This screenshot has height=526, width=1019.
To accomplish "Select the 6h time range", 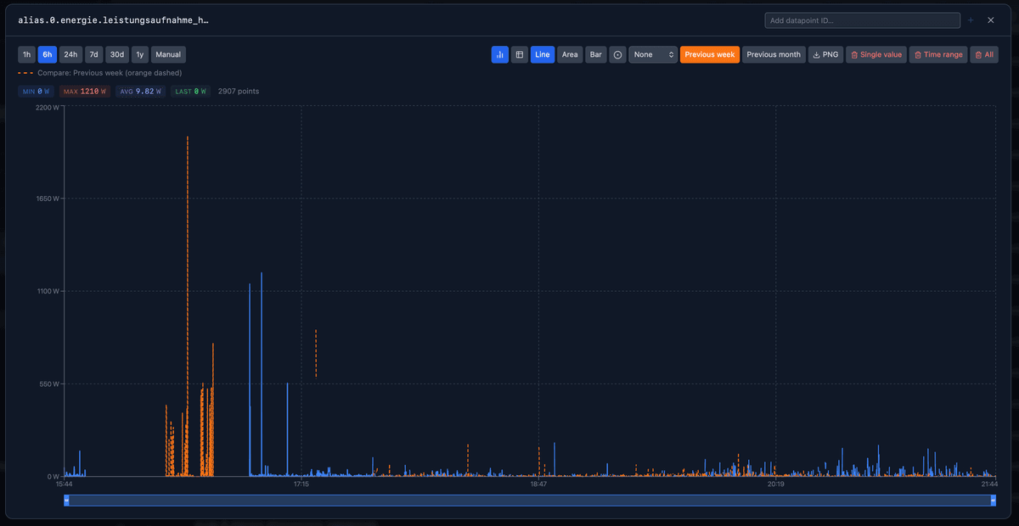I will (x=48, y=54).
